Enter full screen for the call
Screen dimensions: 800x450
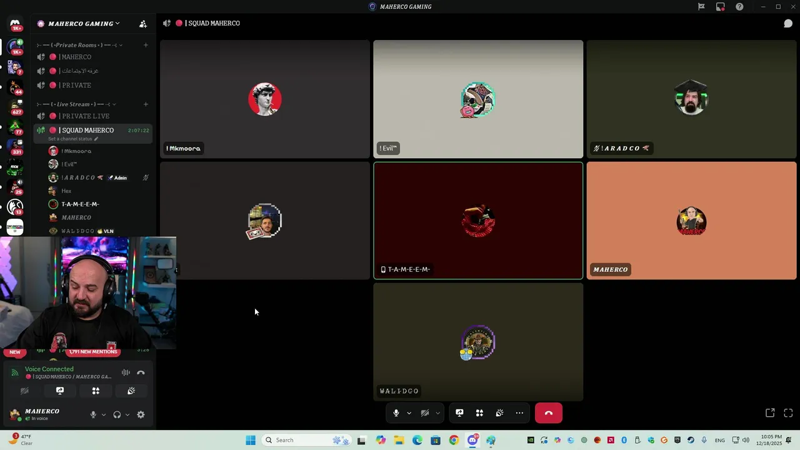(x=788, y=413)
